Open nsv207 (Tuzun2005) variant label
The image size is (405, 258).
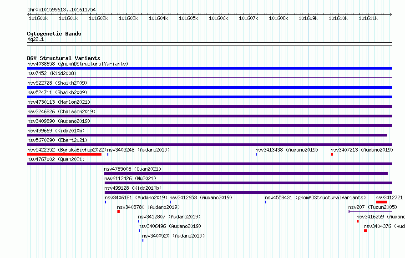pos(373,207)
